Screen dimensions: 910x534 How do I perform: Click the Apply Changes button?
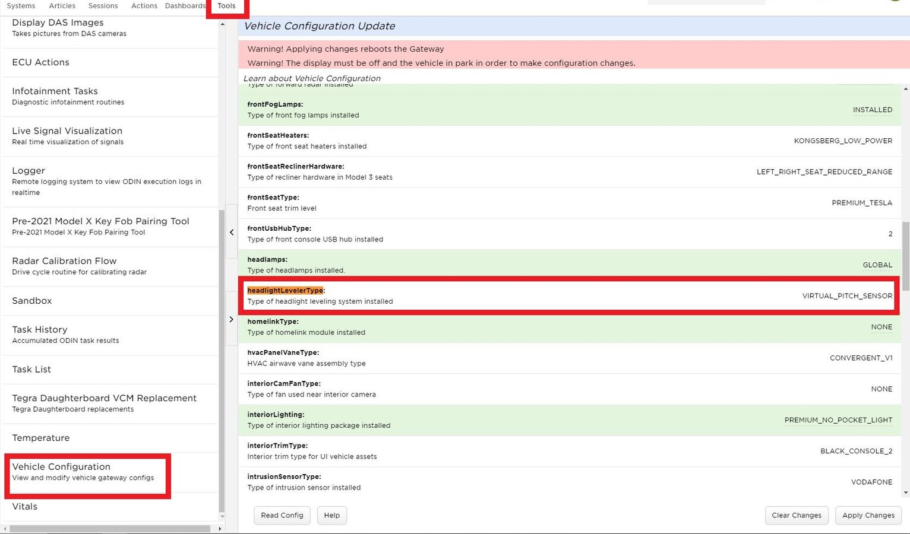[x=868, y=515]
